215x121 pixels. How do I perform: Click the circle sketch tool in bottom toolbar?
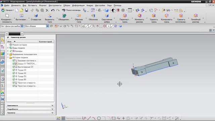point(99,118)
